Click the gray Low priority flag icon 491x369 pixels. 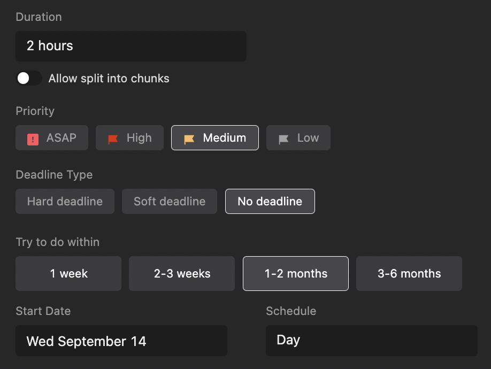[283, 139]
